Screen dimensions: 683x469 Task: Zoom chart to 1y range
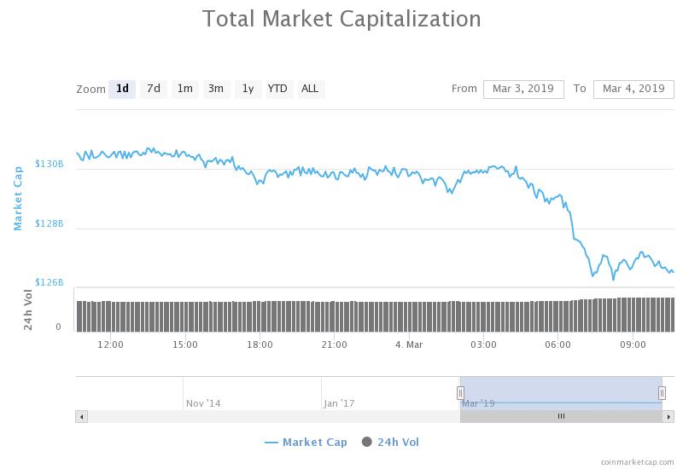248,89
